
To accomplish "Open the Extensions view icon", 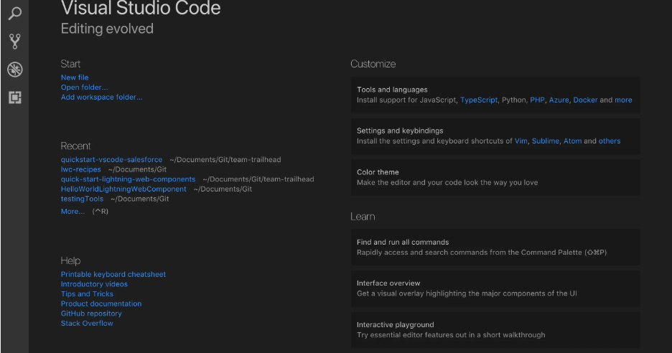I will (15, 98).
